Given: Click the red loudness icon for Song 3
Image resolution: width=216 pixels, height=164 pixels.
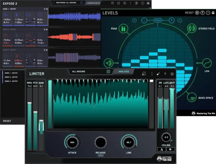Looking at the screenshot, I should tap(6, 35).
